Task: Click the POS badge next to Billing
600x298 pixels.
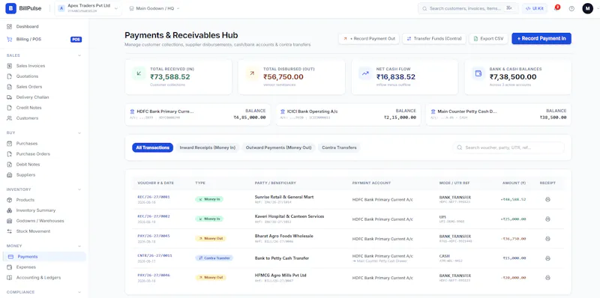Action: (76, 40)
